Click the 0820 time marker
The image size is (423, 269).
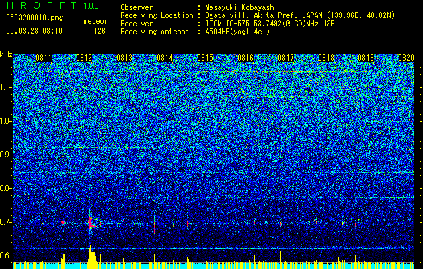406,58
